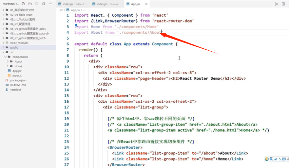This screenshot has height=168, width=289.
Task: Click 'React Router Demo' text on line 12
Action: (x=200, y=78)
